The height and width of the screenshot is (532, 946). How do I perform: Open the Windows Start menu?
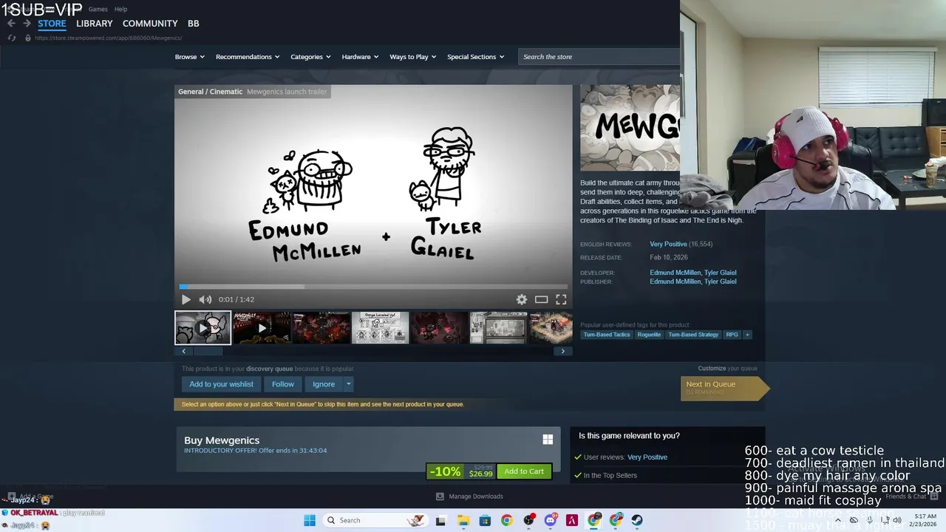[310, 520]
